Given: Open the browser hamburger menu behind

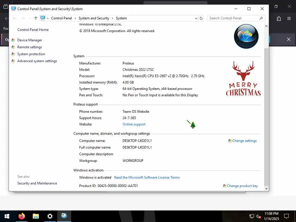Looking at the screenshot, I should (x=289, y=18).
